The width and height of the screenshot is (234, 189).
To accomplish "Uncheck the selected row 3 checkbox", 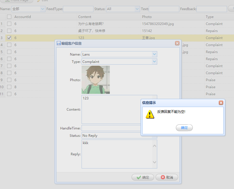I will click(x=9, y=38).
